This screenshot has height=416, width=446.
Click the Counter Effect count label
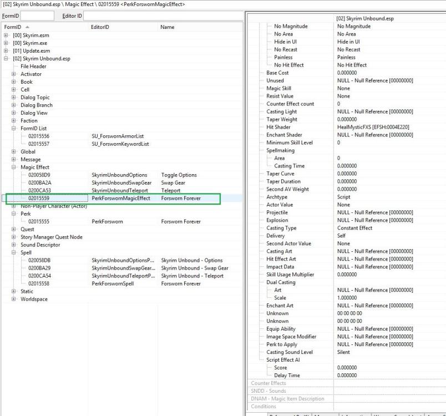pos(290,104)
